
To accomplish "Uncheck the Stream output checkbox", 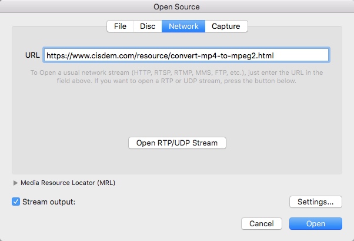I will point(16,202).
